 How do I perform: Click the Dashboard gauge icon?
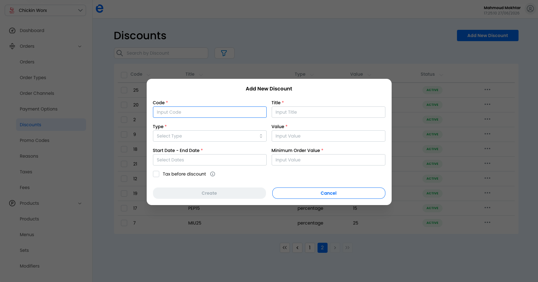pos(12,30)
